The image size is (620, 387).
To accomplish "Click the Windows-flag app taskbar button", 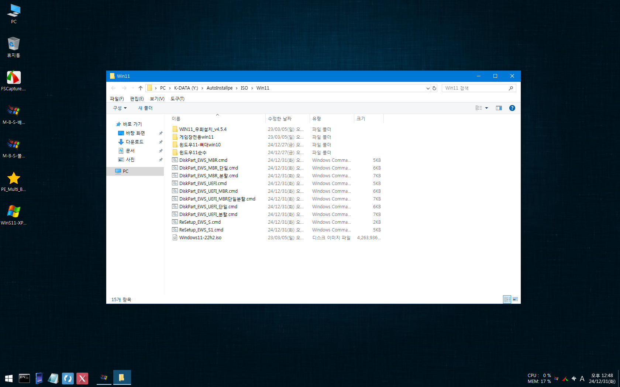I will [x=104, y=378].
